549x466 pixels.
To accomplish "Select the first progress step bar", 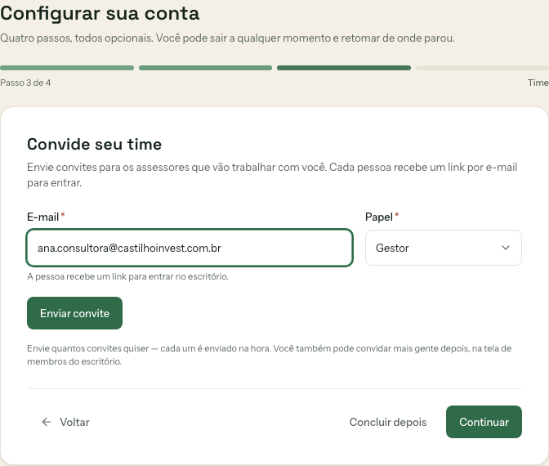I will pos(67,68).
